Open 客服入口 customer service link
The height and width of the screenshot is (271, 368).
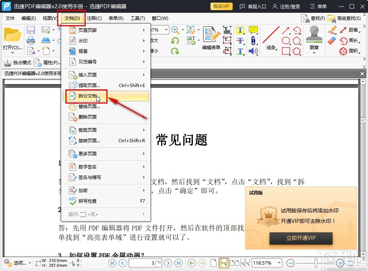pos(253,6)
